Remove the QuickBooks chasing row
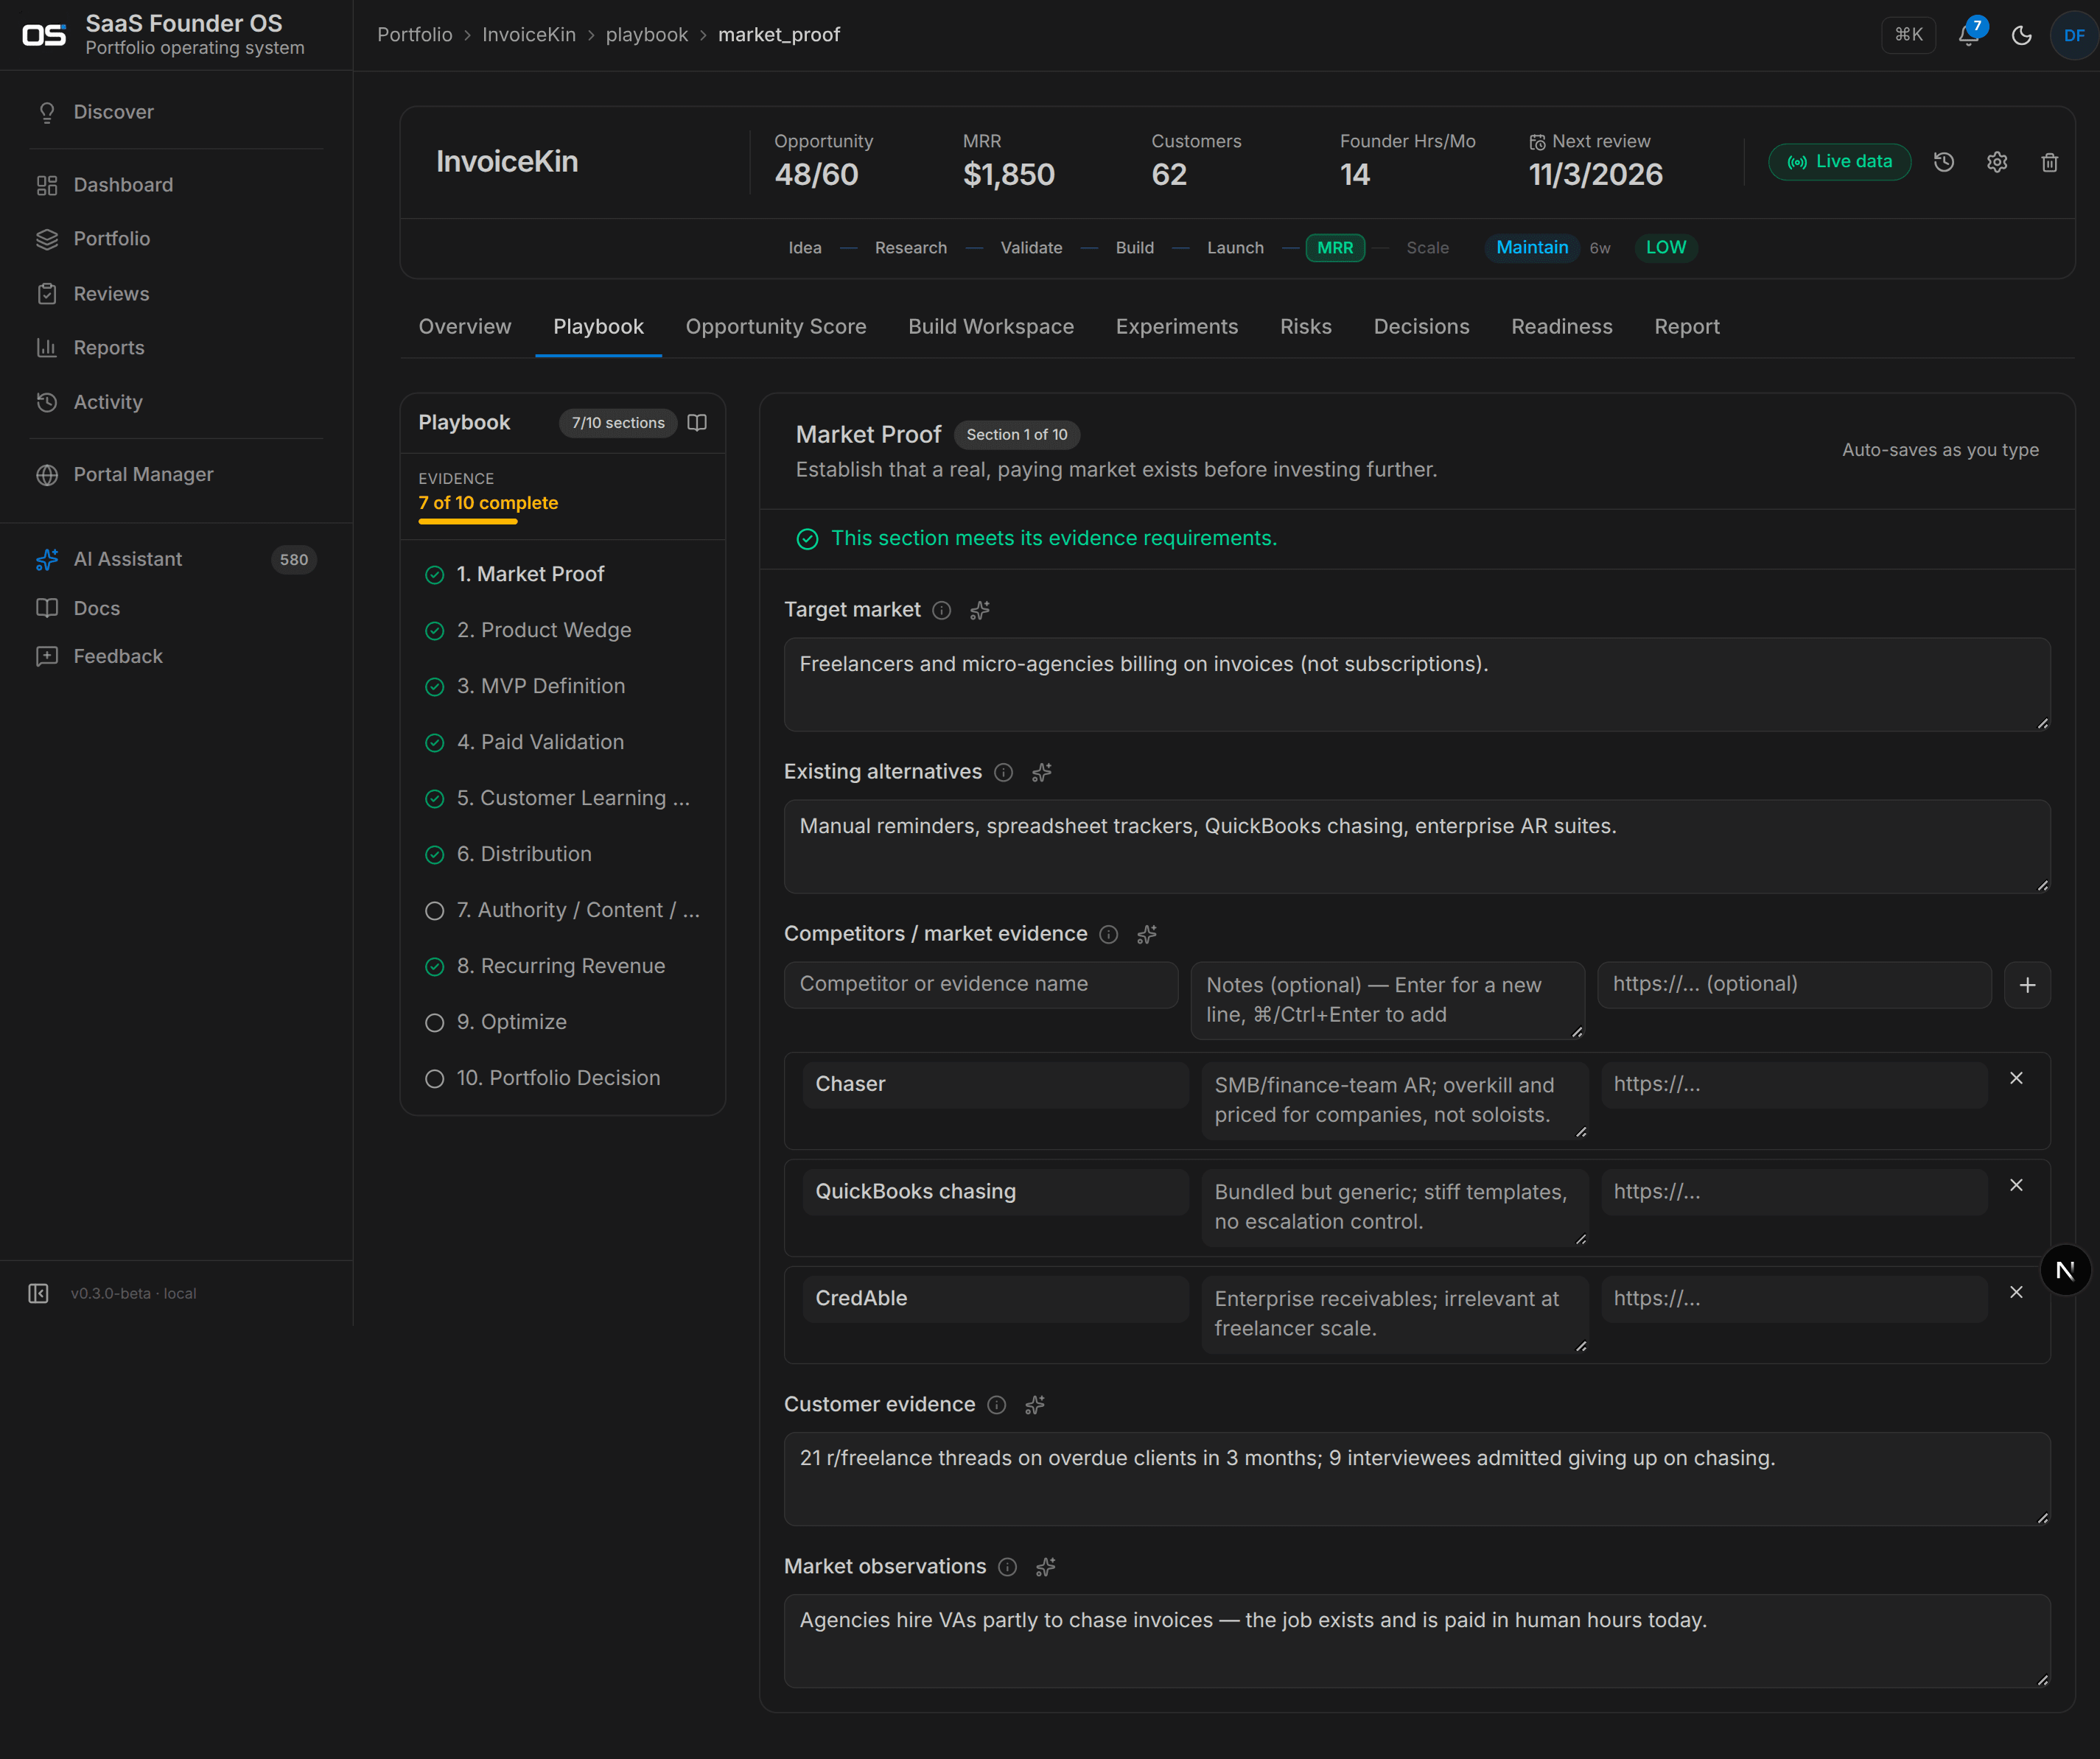The image size is (2100, 1759). pos(2016,1184)
